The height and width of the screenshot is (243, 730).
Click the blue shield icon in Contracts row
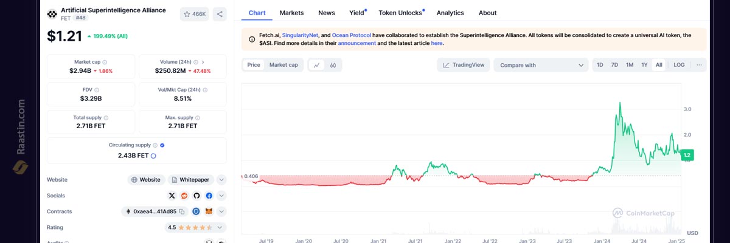(x=196, y=211)
